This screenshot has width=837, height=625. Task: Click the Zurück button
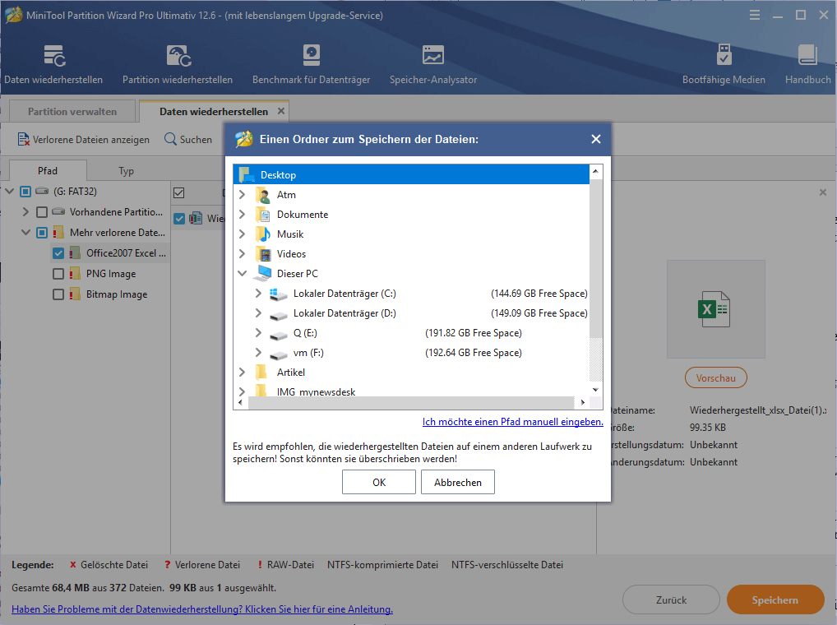[671, 600]
